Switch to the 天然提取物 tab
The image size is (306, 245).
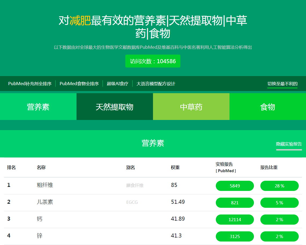click(x=115, y=106)
